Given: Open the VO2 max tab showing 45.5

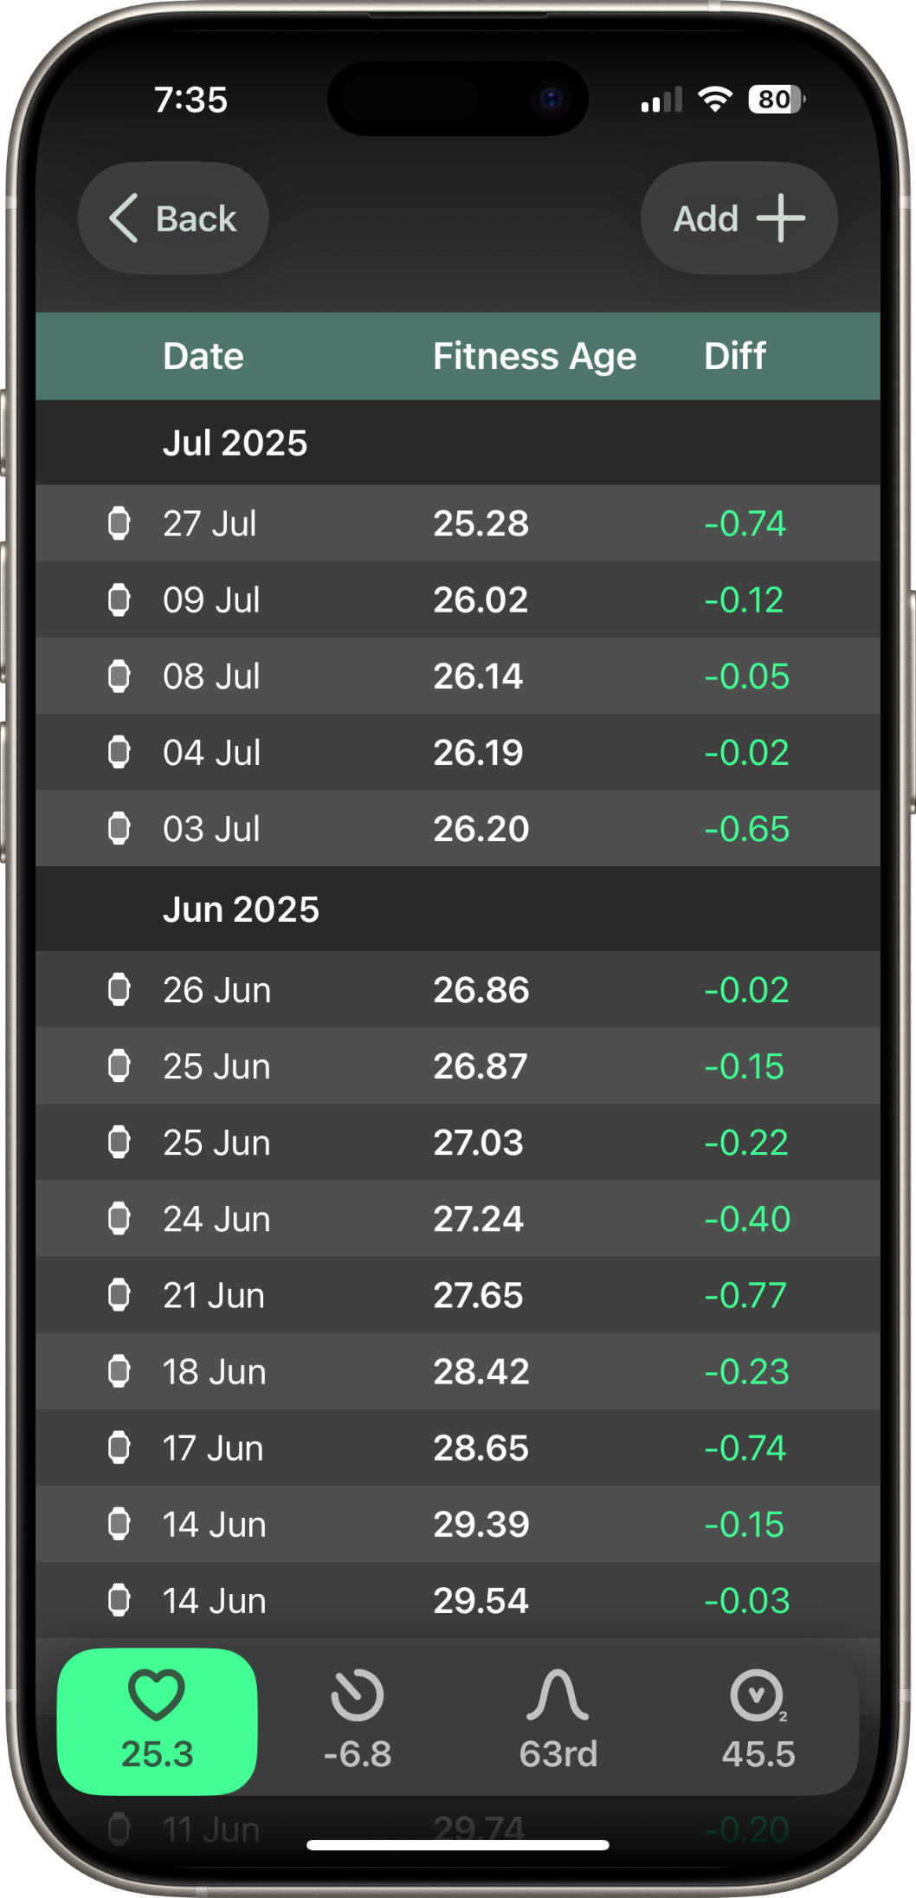Looking at the screenshot, I should pyautogui.click(x=758, y=1720).
